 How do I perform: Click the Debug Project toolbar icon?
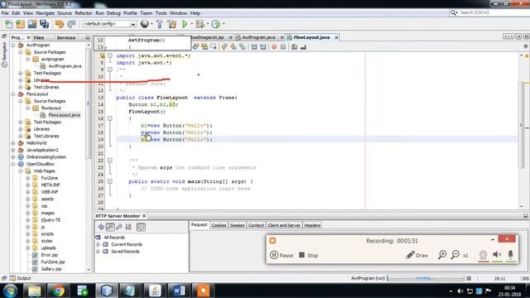(x=200, y=24)
